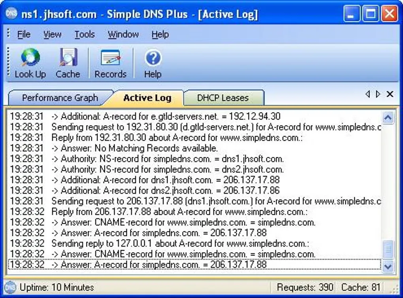Open the Records editor
Image resolution: width=403 pixels, height=298 pixels.
click(x=111, y=63)
